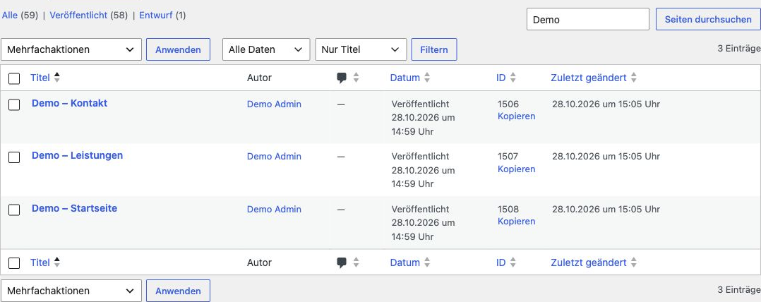Tick the select-all checkbox in table header
The image size is (761, 302).
point(14,78)
